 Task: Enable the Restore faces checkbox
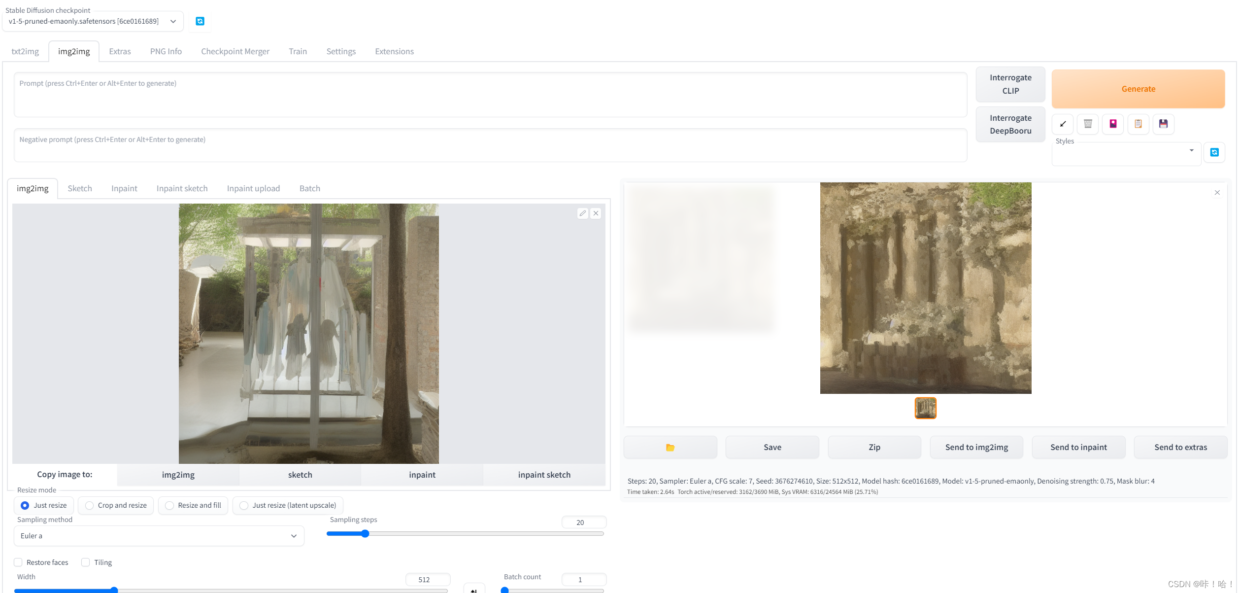18,562
